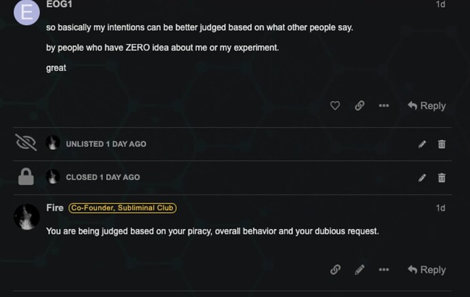Image resolution: width=470 pixels, height=297 pixels.
Task: Copy link to Fire's post
Action: pos(335,270)
